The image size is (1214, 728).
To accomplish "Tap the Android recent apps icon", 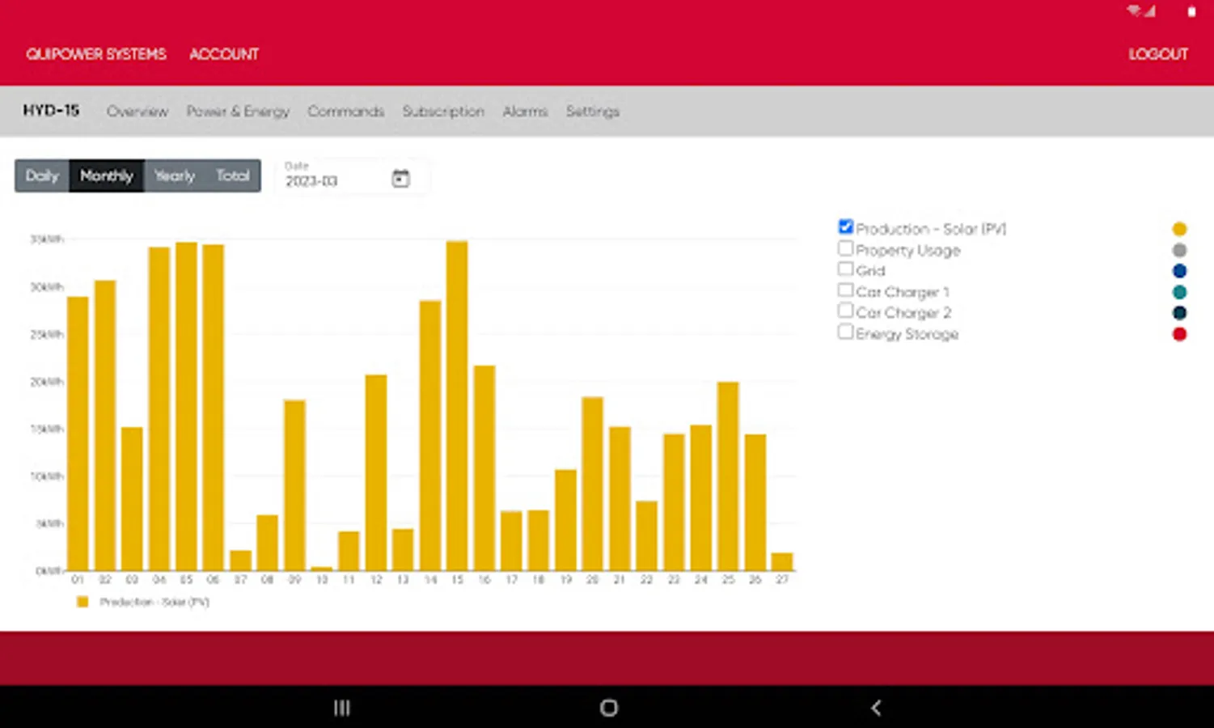I will pos(342,708).
